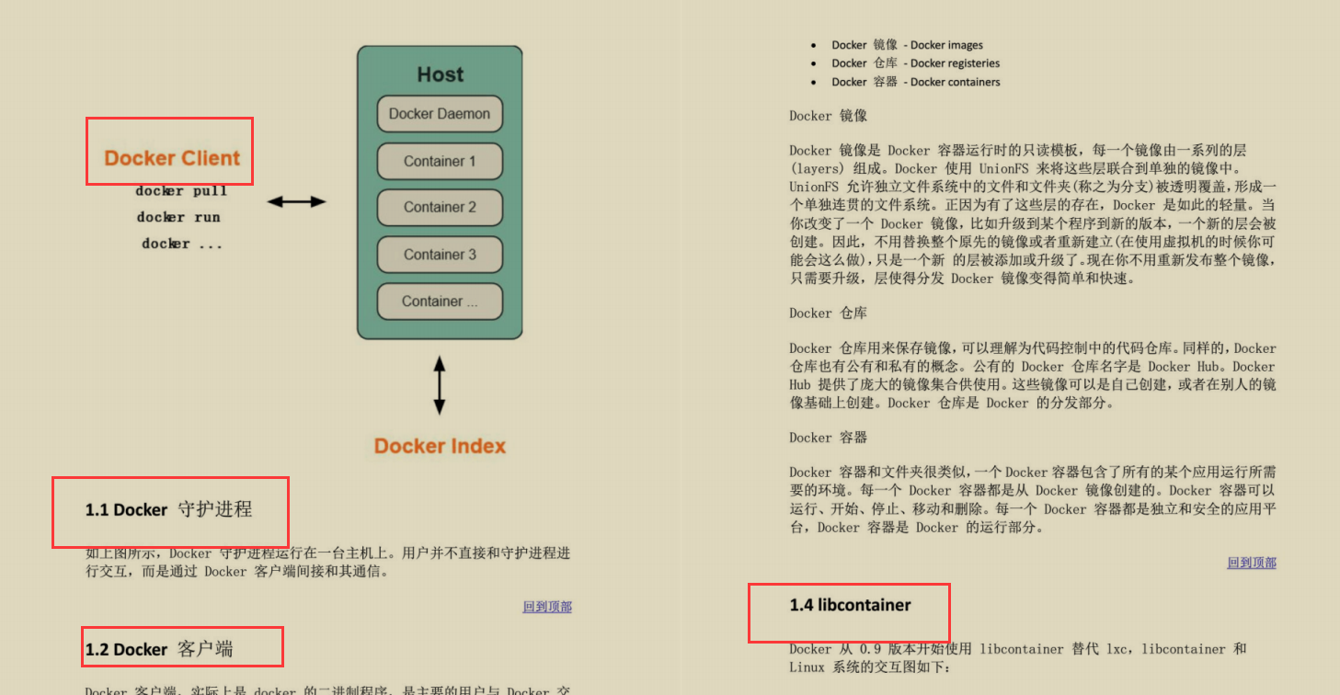This screenshot has height=695, width=1340.
Task: Click the Docker Index label in diagram
Action: (x=440, y=447)
